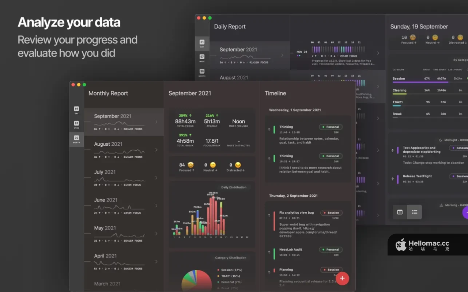Screen dimensions: 468x292
Task: Expand the July 2021 row chevron
Action: (156, 178)
